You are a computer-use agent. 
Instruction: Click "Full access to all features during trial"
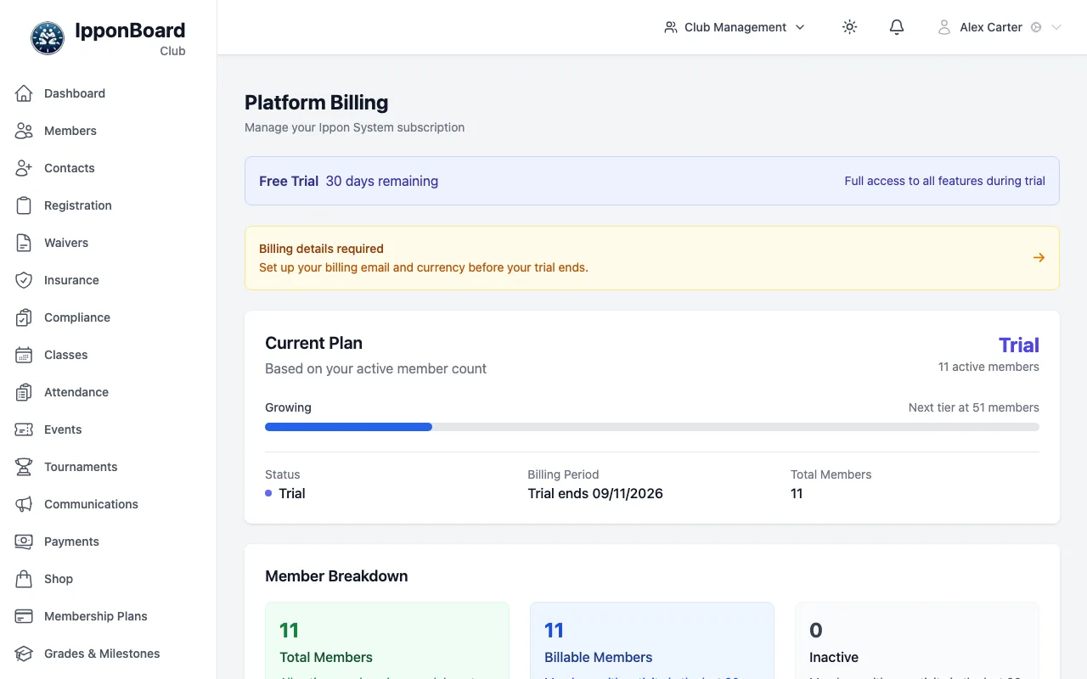[x=944, y=181]
